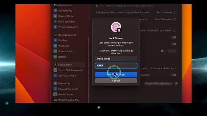This screenshot has width=207, height=116.
Task: Open the Appearance icon in sidebar
Action: (x=55, y=5)
